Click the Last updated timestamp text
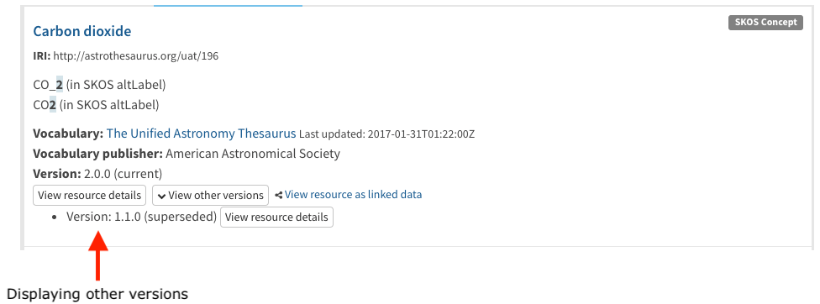 [386, 134]
